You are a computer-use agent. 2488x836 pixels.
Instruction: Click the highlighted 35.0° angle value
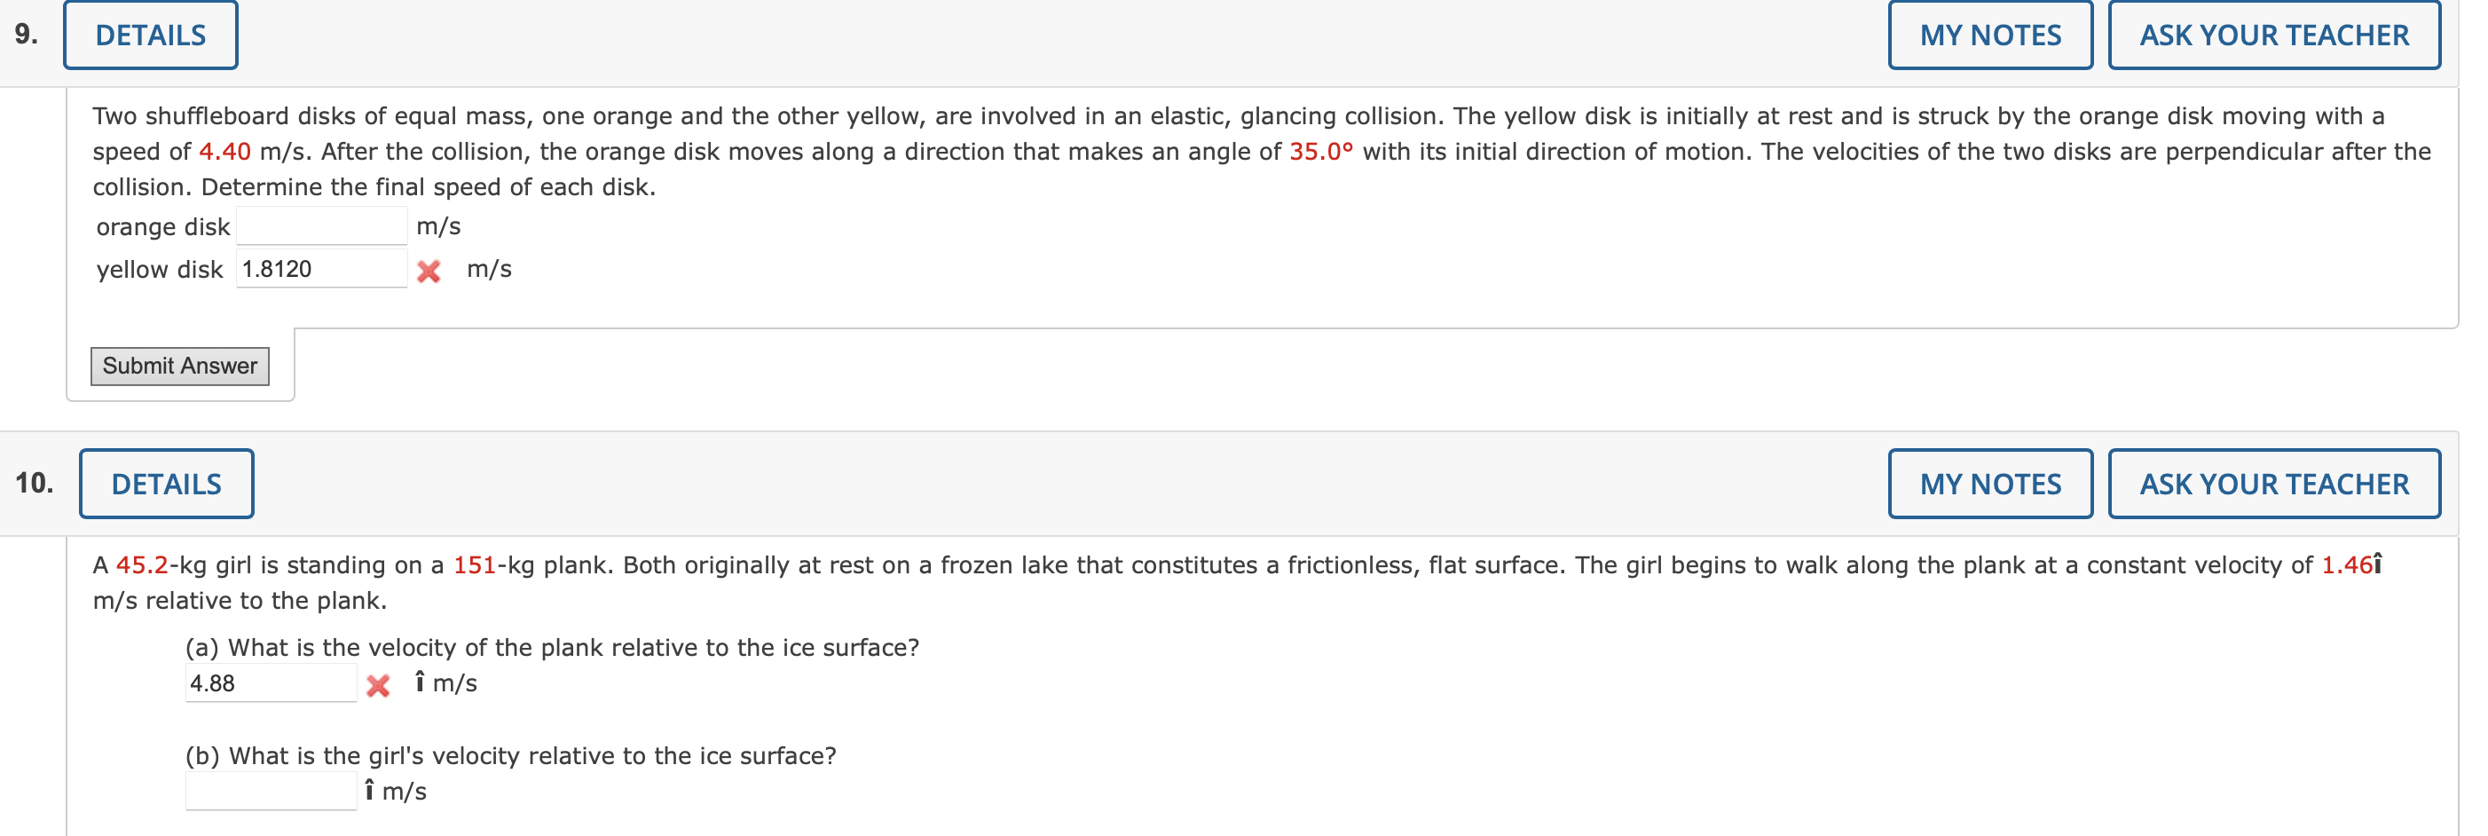tap(1320, 151)
